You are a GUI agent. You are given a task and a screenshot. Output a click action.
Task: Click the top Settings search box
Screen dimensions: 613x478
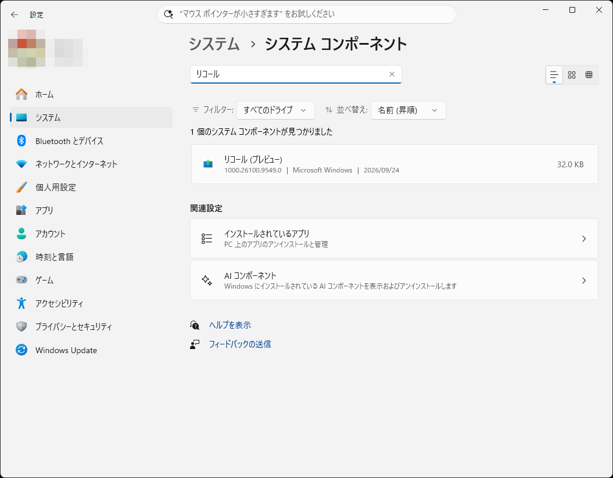pos(307,14)
